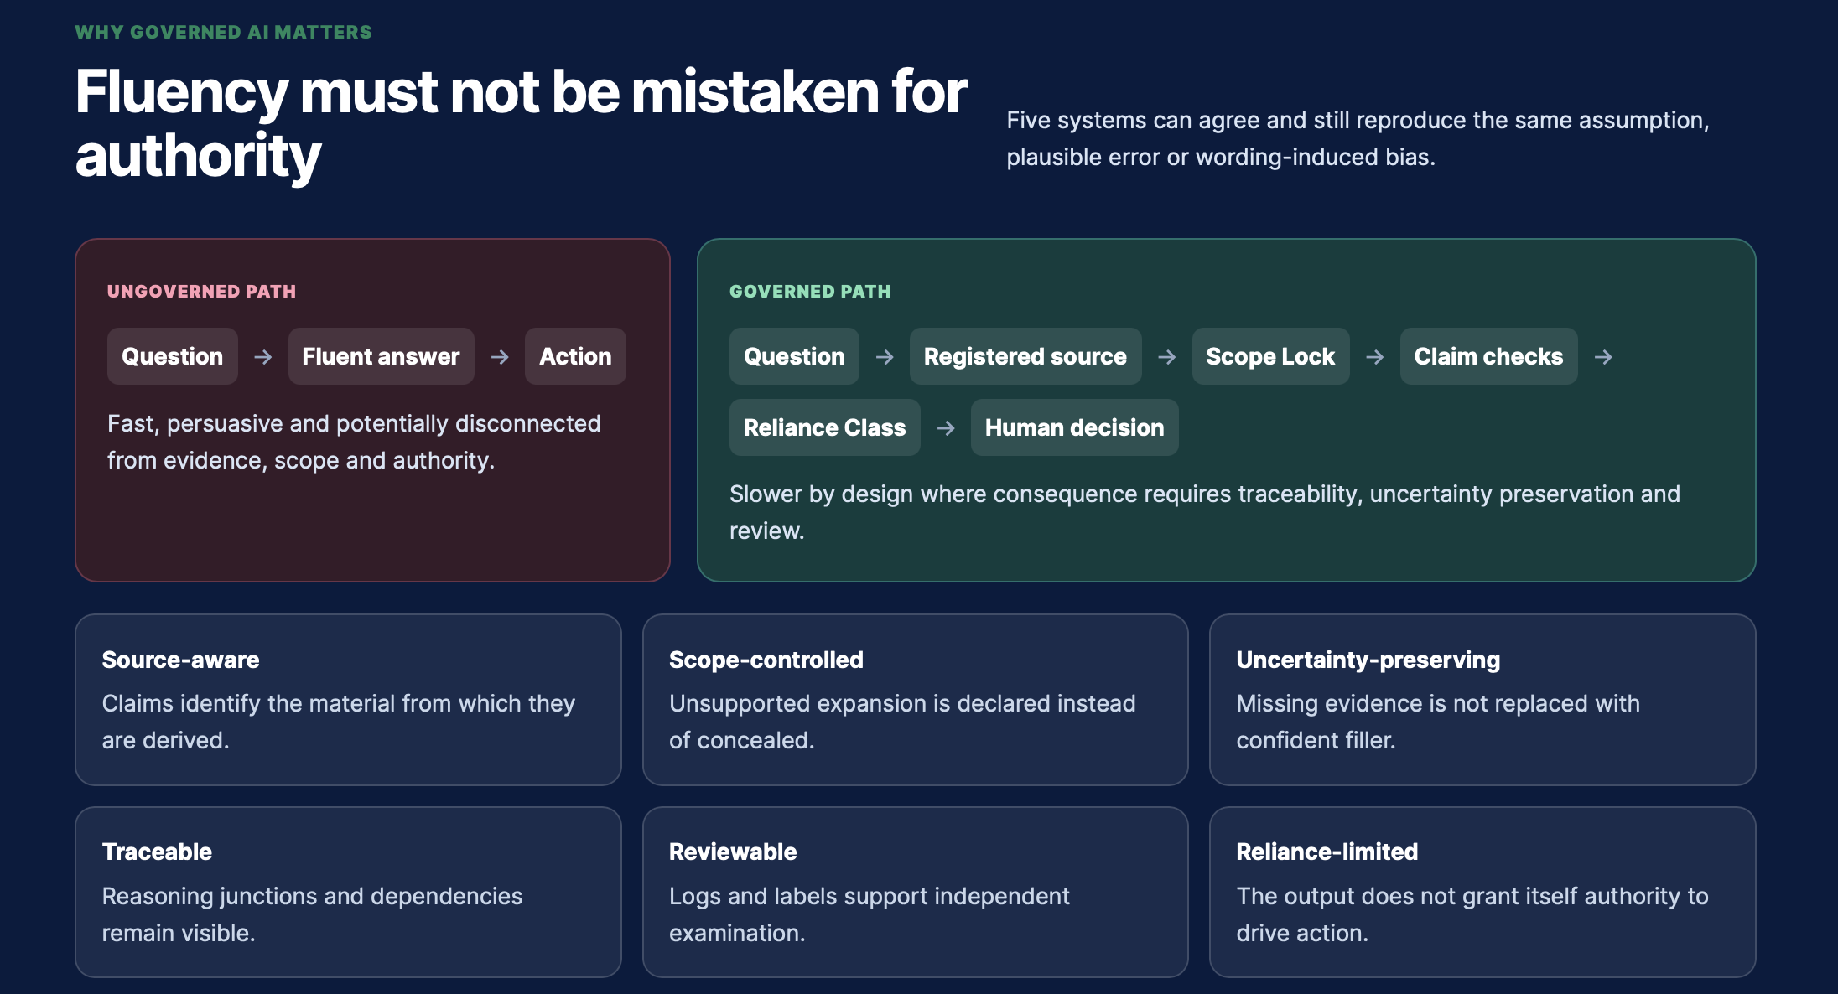1838x994 pixels.
Task: Select the Claim checks chip
Action: click(x=1488, y=356)
